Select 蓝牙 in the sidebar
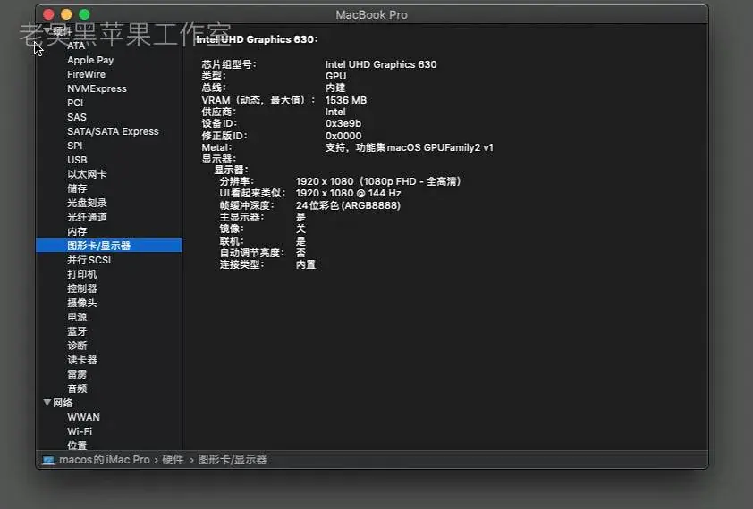Screen dimensions: 753x509 77,331
